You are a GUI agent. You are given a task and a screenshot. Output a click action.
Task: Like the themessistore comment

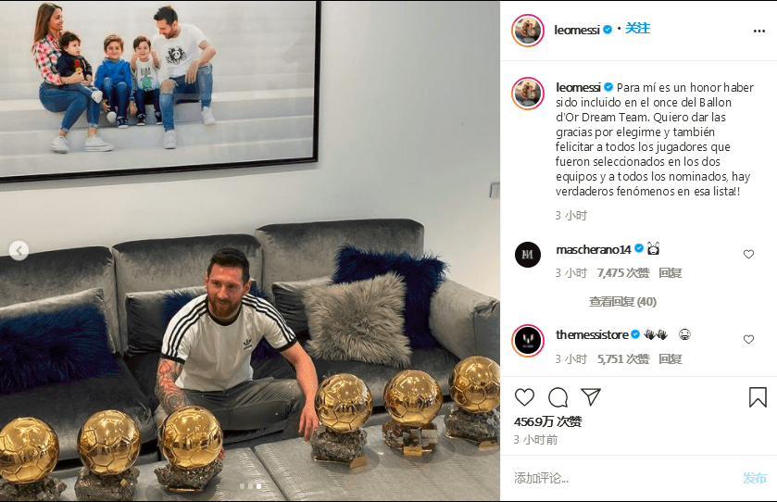[x=749, y=340]
